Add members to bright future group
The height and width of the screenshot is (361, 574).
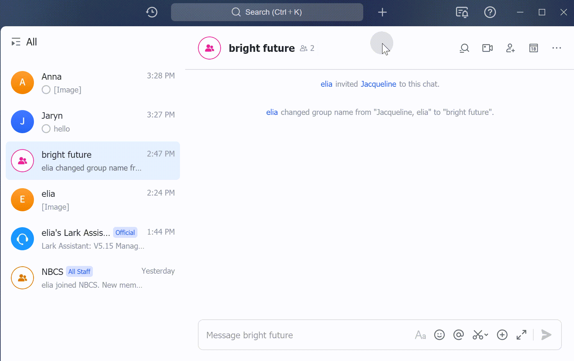(x=510, y=48)
